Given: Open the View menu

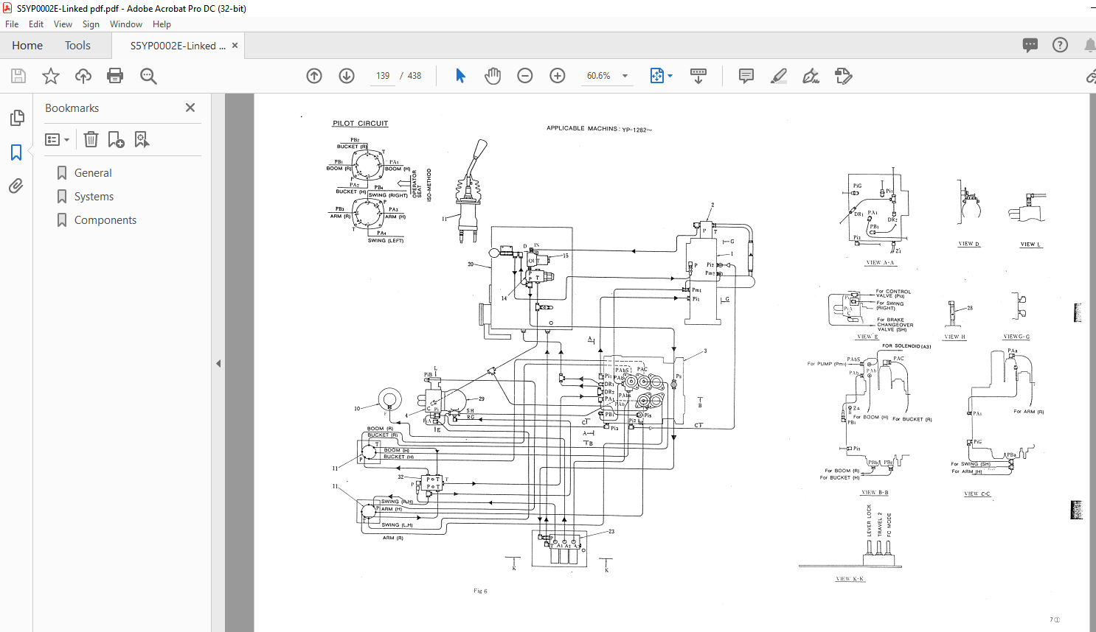Looking at the screenshot, I should (x=63, y=24).
